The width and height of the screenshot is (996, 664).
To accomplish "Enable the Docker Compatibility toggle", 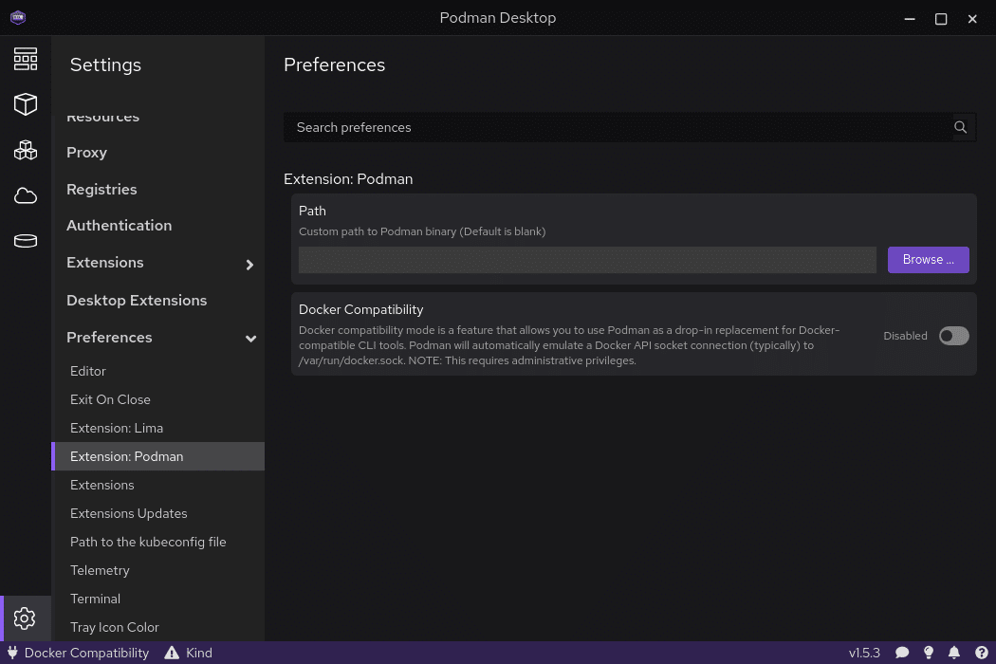I will click(953, 336).
